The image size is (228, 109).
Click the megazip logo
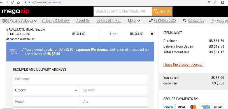click(16, 11)
